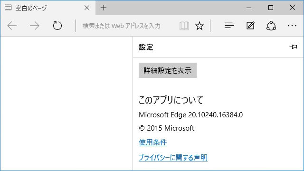Open reading view book icon
Viewport: 304px width, 171px height.
(184, 26)
